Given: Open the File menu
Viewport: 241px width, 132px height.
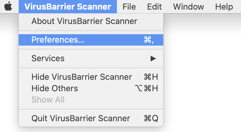Looking at the screenshot, I should coord(129,7).
